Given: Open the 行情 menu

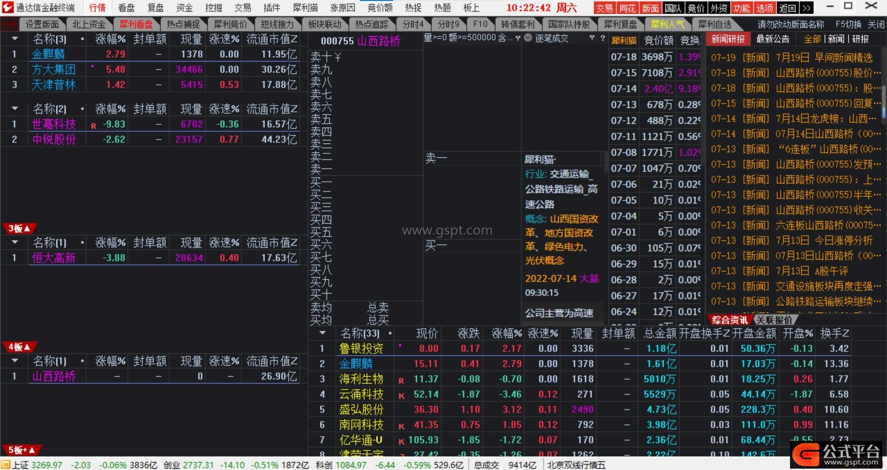Looking at the screenshot, I should 97,8.
